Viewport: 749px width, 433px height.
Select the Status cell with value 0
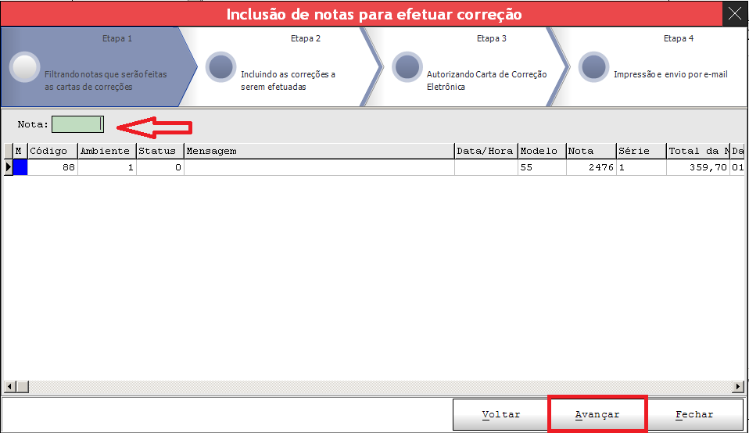[x=160, y=167]
